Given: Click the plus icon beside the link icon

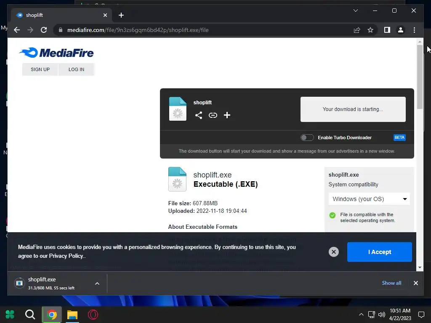Looking at the screenshot, I should click(x=227, y=115).
